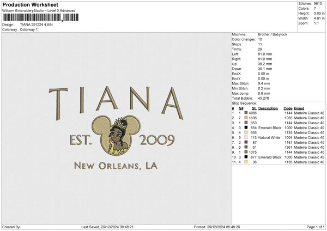Click the 'Code' column header
Screen dimensions: 327x231
[x=288, y=108]
